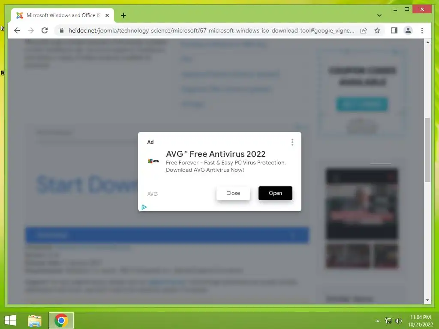Select the Microsoft Windows and Office tab
Viewport: 439px width, 329px height.
[63, 15]
